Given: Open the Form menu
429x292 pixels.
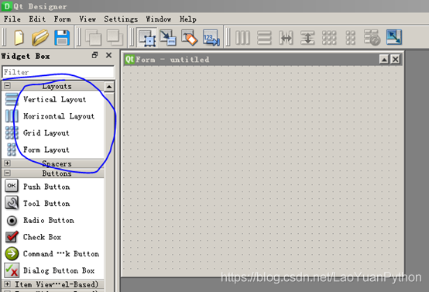Looking at the screenshot, I should tap(63, 19).
